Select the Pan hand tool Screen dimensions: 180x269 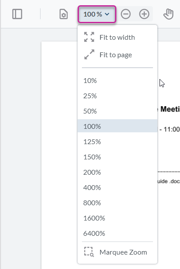168,14
